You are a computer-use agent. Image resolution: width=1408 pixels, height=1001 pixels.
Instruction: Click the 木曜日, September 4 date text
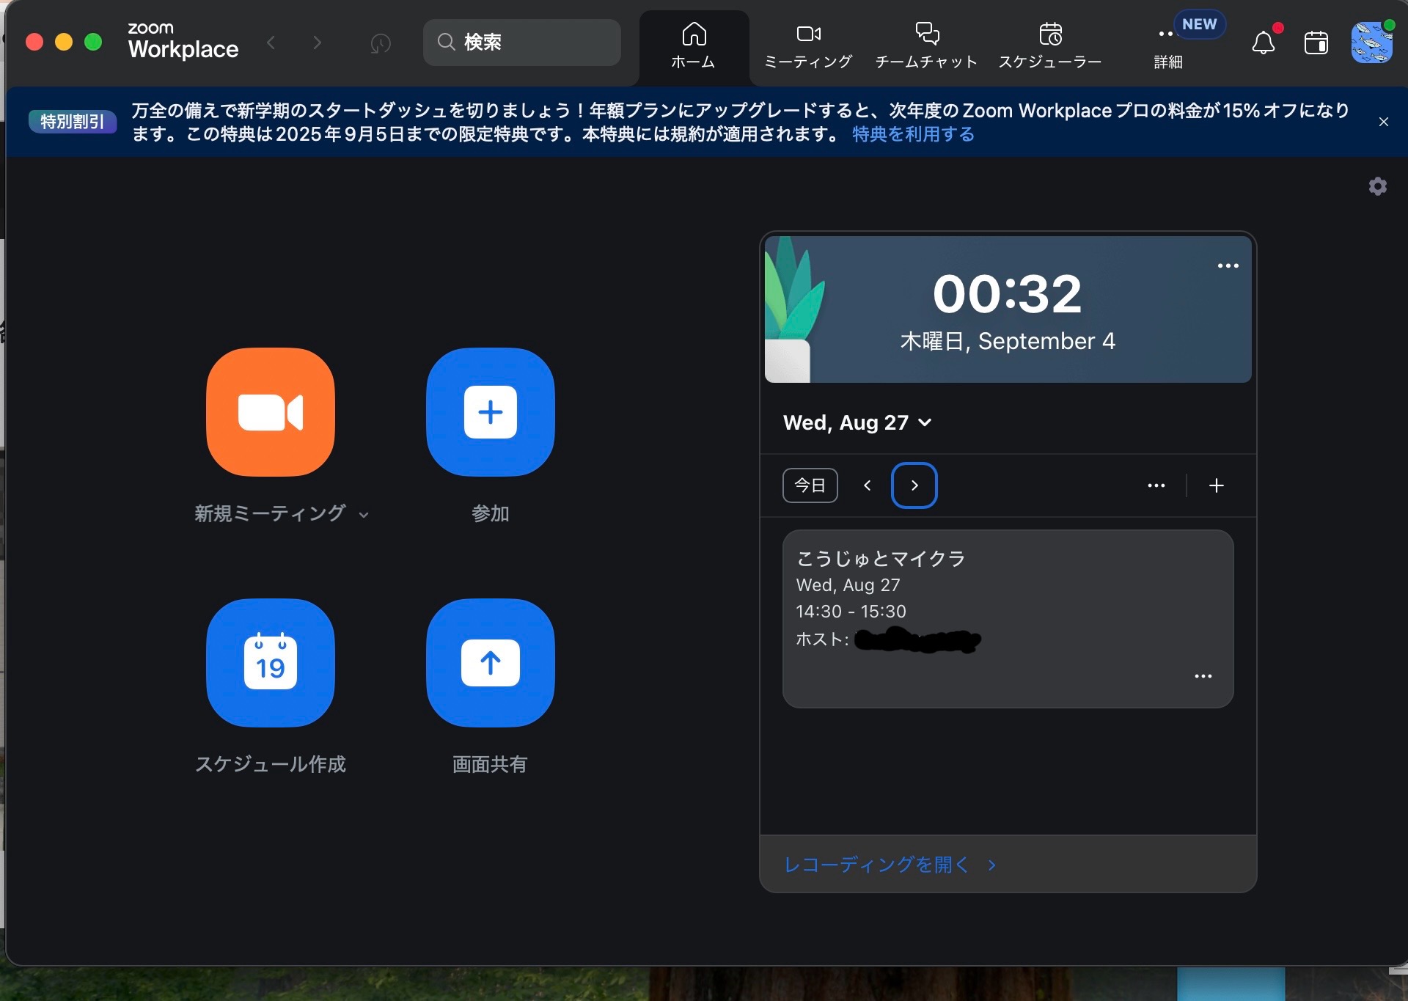tap(1008, 341)
